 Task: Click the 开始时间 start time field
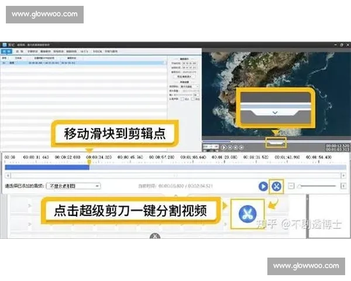coord(190,63)
